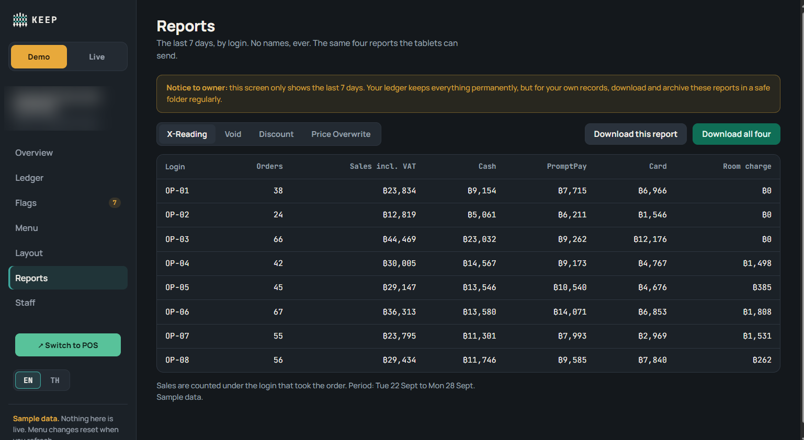Click the Room charge column header
The height and width of the screenshot is (440, 804).
tap(747, 166)
